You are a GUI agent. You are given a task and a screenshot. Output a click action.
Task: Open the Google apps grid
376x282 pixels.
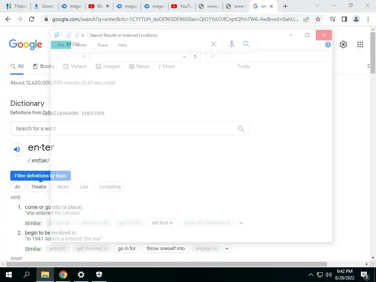360,44
